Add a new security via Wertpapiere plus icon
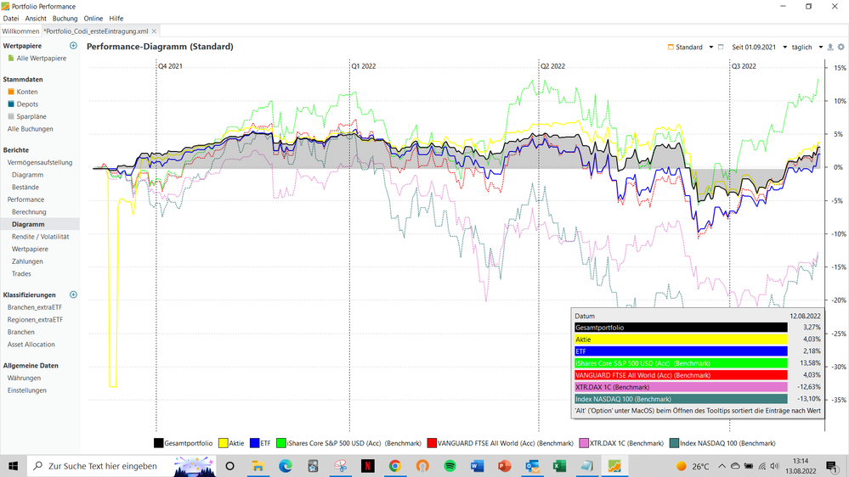 tap(73, 46)
